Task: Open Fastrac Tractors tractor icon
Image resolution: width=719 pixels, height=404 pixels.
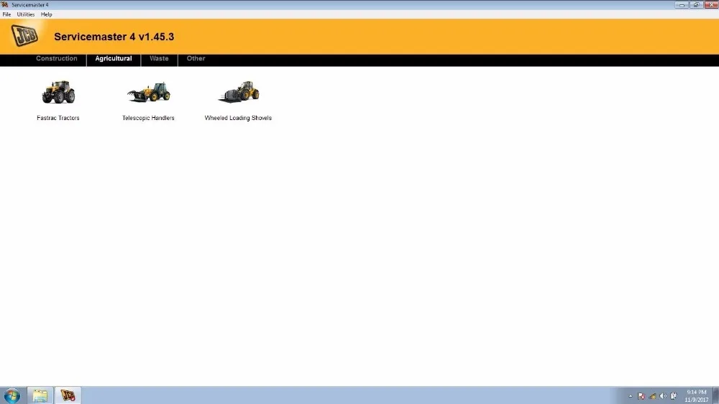Action: click(58, 92)
